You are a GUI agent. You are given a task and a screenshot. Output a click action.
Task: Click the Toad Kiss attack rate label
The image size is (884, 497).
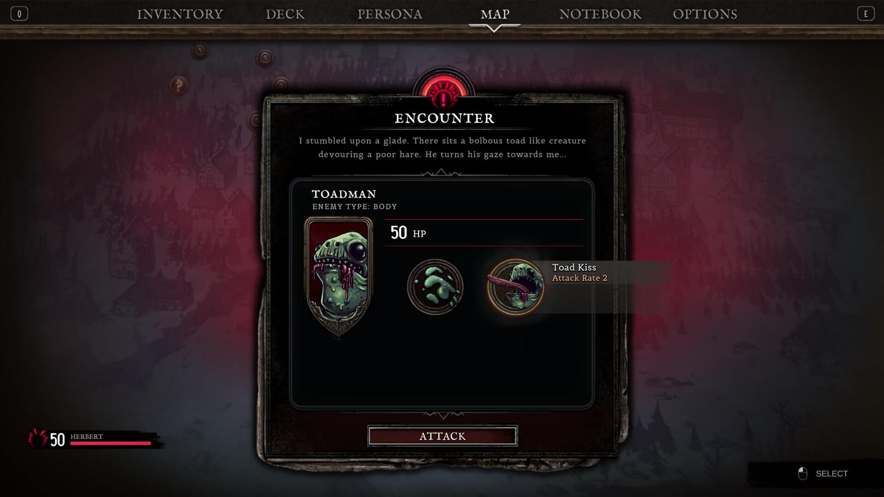(580, 278)
